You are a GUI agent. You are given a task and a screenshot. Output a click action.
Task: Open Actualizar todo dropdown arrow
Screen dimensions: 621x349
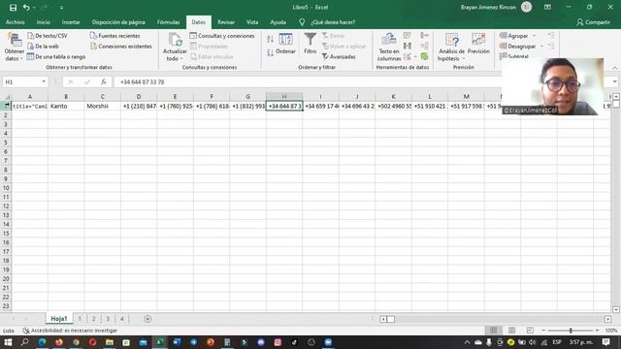pos(181,59)
